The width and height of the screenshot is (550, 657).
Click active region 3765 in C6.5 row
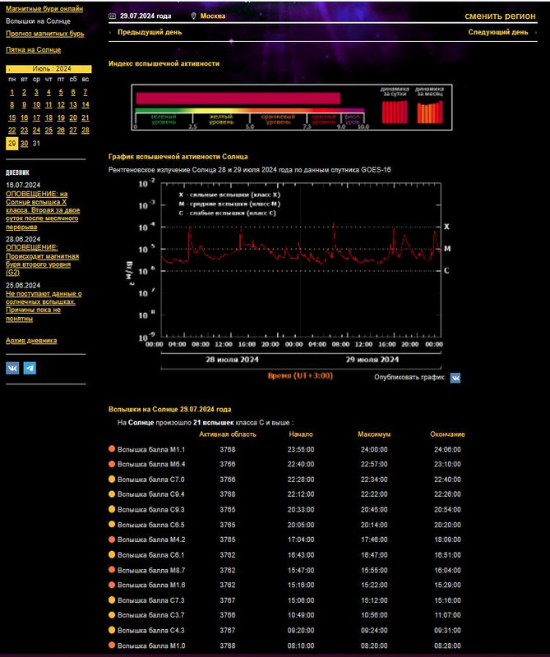pos(228,525)
